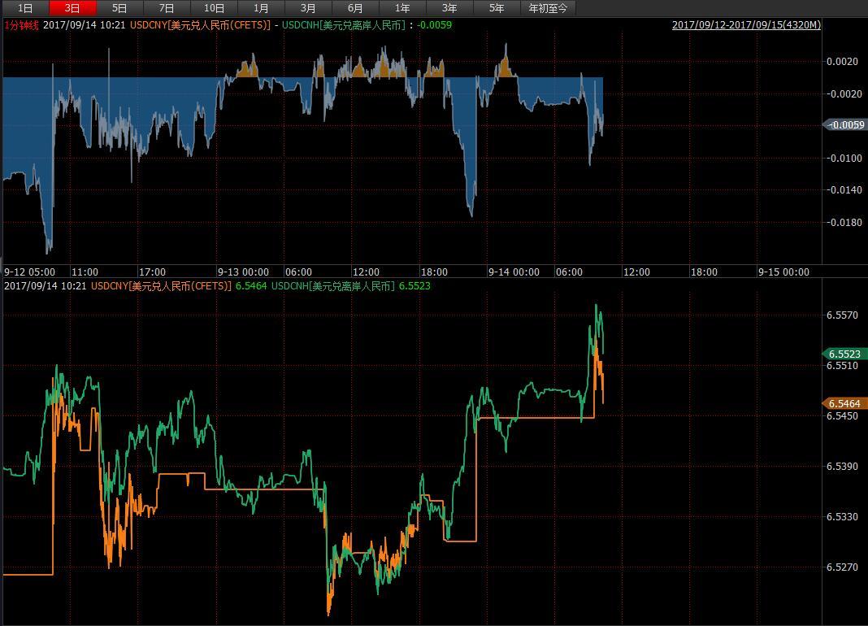Viewport: 868px width, 626px height.
Task: Select the 3日 time range tab
Action: pyautogui.click(x=72, y=8)
